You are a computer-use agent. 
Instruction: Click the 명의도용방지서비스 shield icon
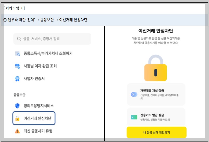point(17,106)
